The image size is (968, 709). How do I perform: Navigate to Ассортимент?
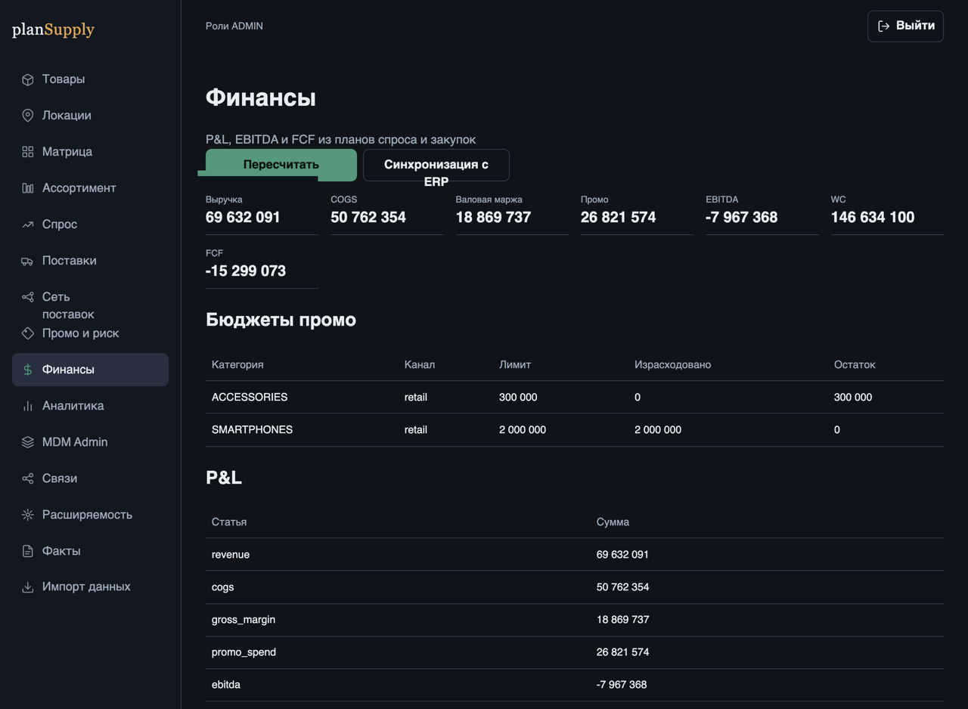[x=90, y=188]
